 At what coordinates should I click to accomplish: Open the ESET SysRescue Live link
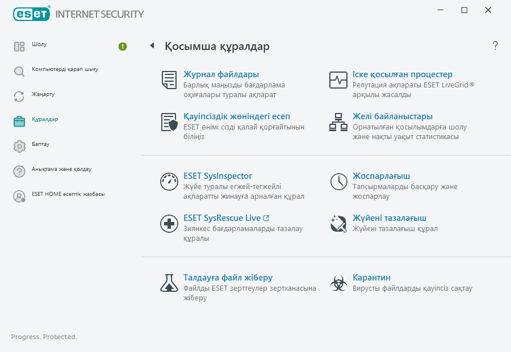[x=221, y=217]
